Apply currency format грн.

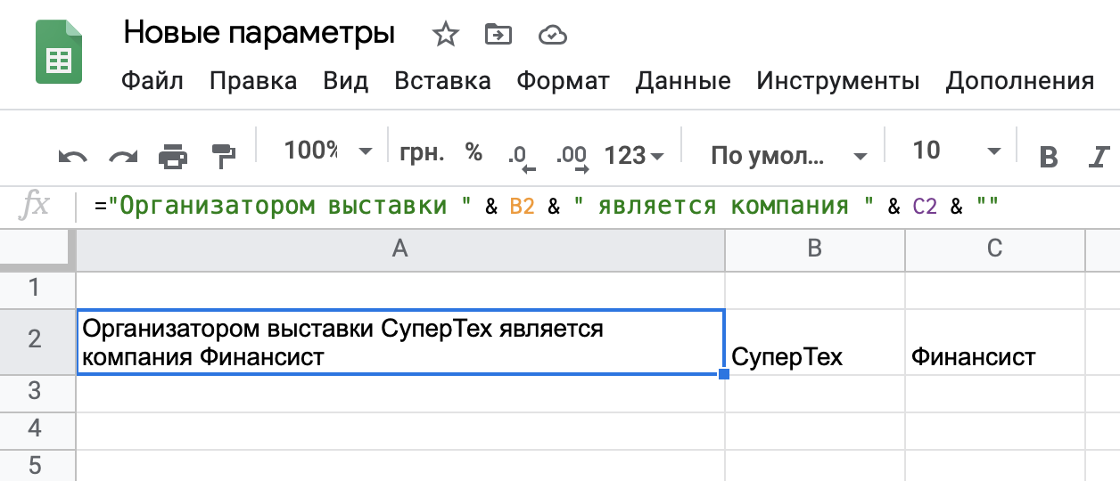click(423, 152)
